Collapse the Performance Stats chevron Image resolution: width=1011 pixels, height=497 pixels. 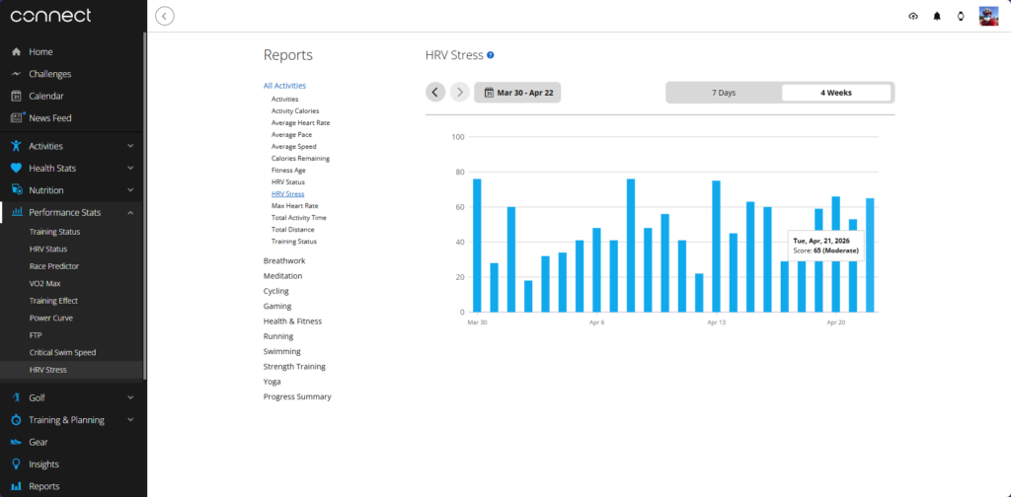click(131, 212)
